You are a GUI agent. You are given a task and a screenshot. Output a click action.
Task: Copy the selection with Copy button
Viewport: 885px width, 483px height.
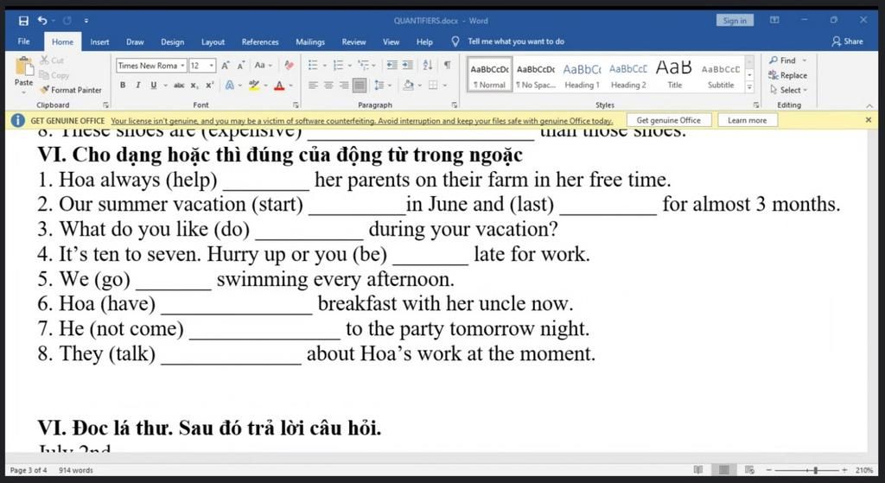point(54,75)
